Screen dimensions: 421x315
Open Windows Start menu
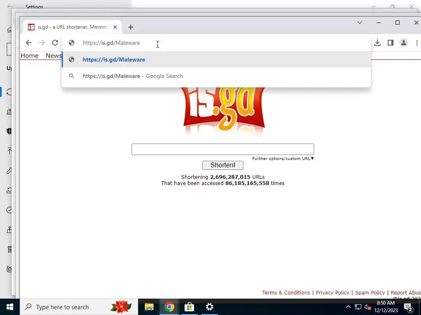[10, 307]
